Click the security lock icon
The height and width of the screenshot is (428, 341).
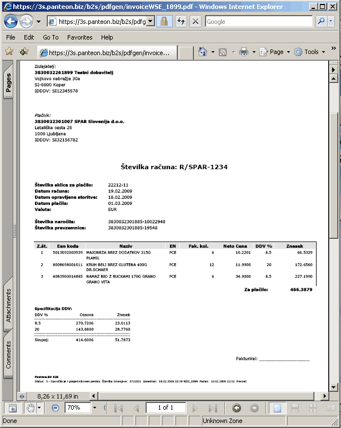(x=164, y=21)
